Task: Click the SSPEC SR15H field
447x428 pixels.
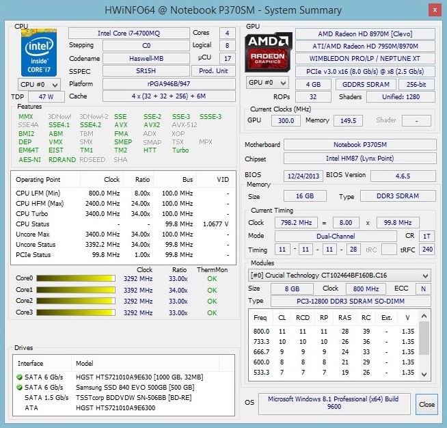Action: click(x=146, y=71)
